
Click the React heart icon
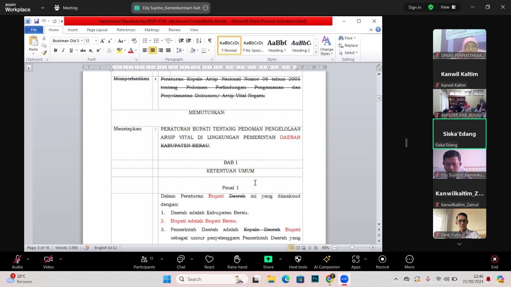[209, 259]
